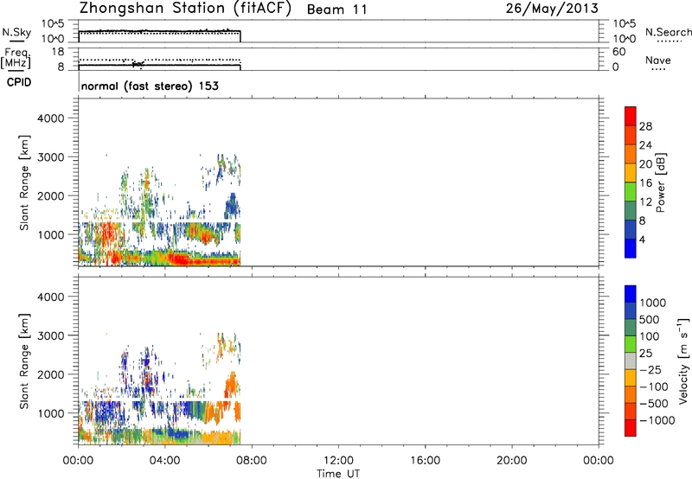Click the '4000' tick of power panel
The height and width of the screenshot is (479, 692).
51,118
